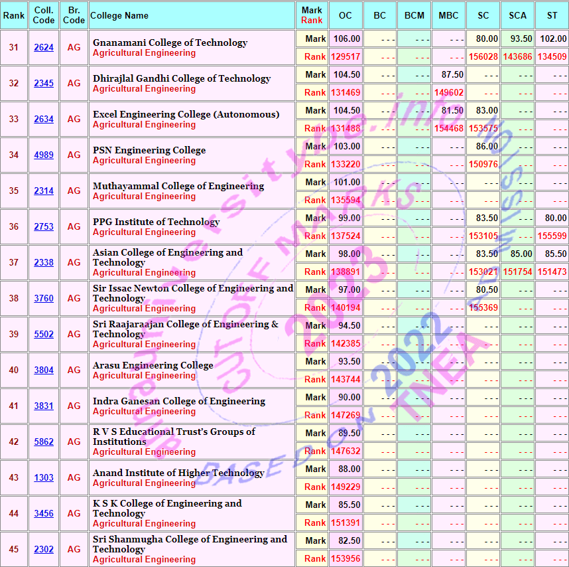
Task: Open college code 3831 link
Action: (x=44, y=406)
